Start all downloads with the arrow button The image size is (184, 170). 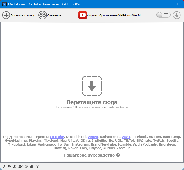pyautogui.click(x=177, y=15)
